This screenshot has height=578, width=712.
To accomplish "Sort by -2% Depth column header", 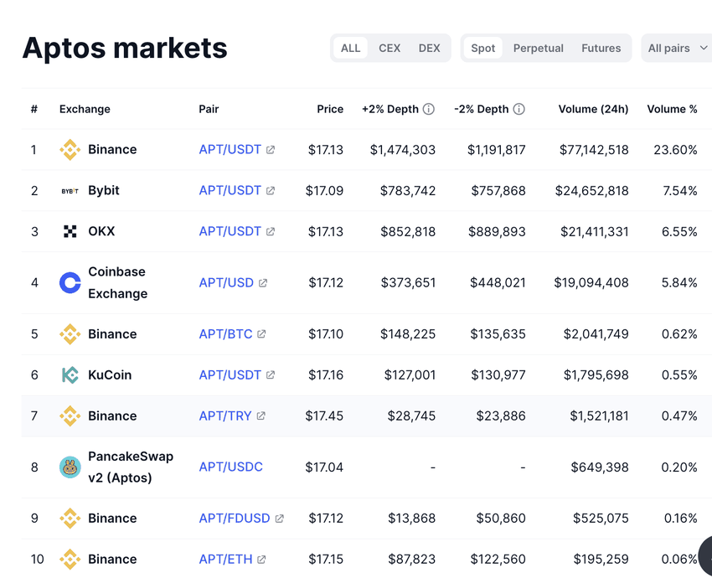I will [x=482, y=109].
